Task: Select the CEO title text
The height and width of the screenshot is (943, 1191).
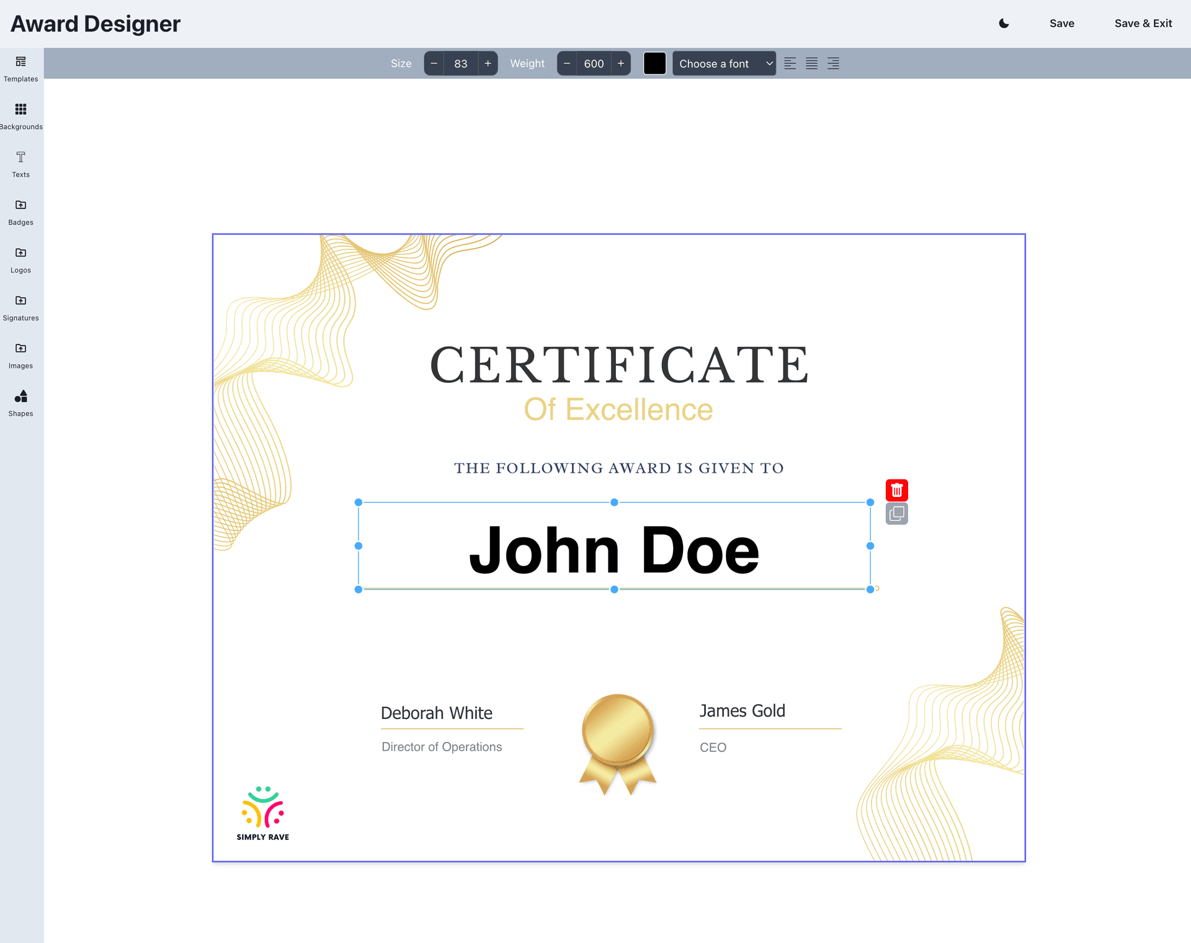Action: (713, 748)
